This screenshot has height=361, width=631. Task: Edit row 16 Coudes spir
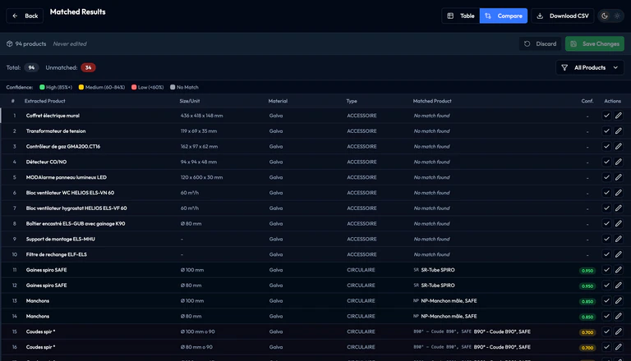tap(619, 347)
